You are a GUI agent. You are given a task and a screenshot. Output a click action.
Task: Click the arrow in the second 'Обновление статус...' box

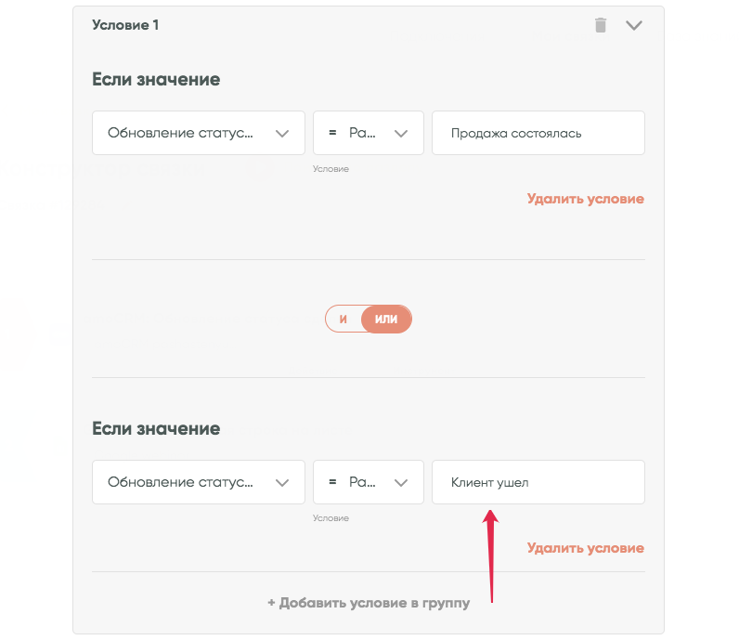(283, 482)
